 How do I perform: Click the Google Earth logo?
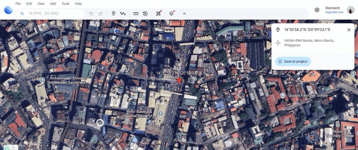[8, 9]
